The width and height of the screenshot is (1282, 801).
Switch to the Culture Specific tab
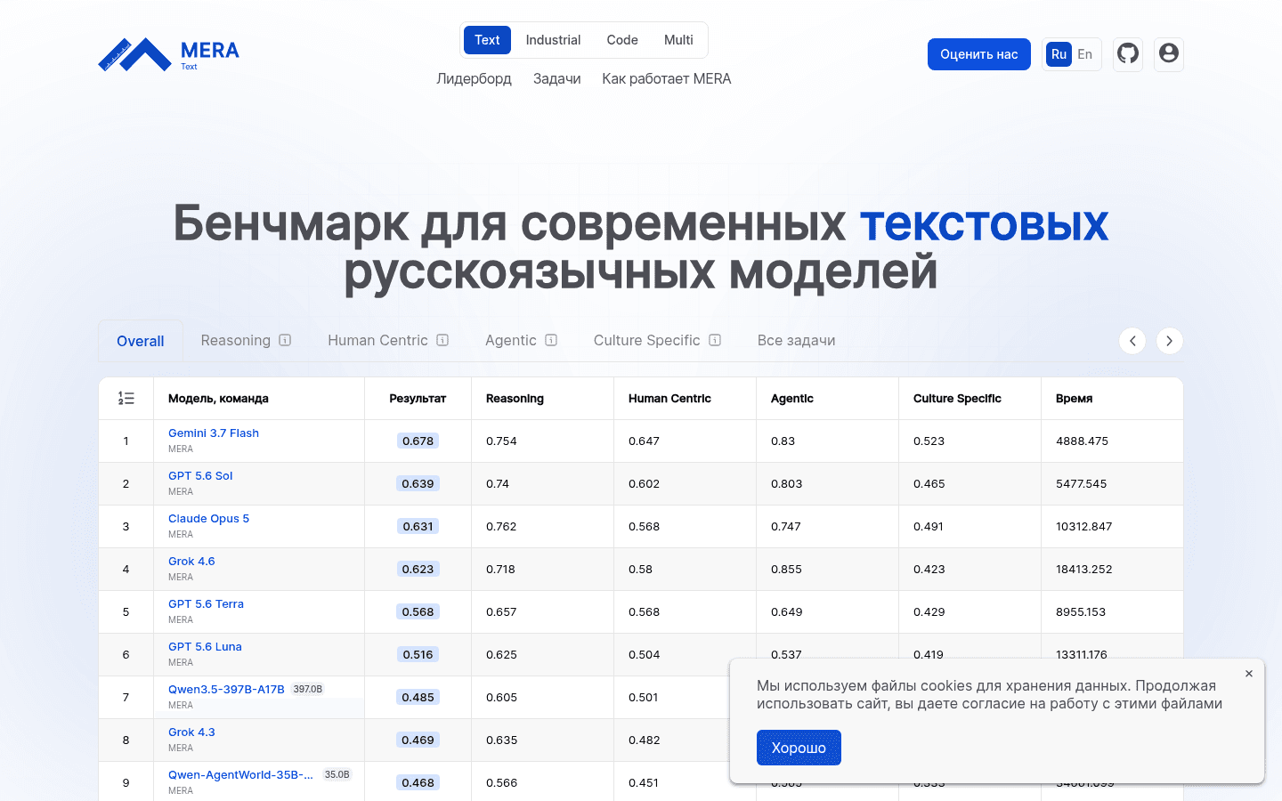[x=647, y=340]
